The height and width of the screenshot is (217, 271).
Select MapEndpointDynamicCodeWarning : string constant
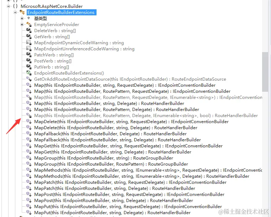coord(79,43)
